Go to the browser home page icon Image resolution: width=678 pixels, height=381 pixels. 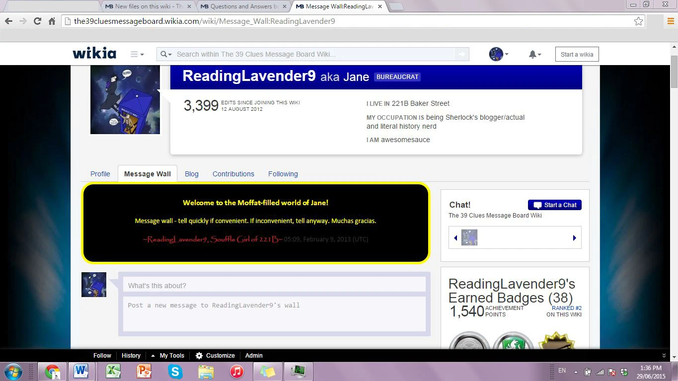pos(52,21)
